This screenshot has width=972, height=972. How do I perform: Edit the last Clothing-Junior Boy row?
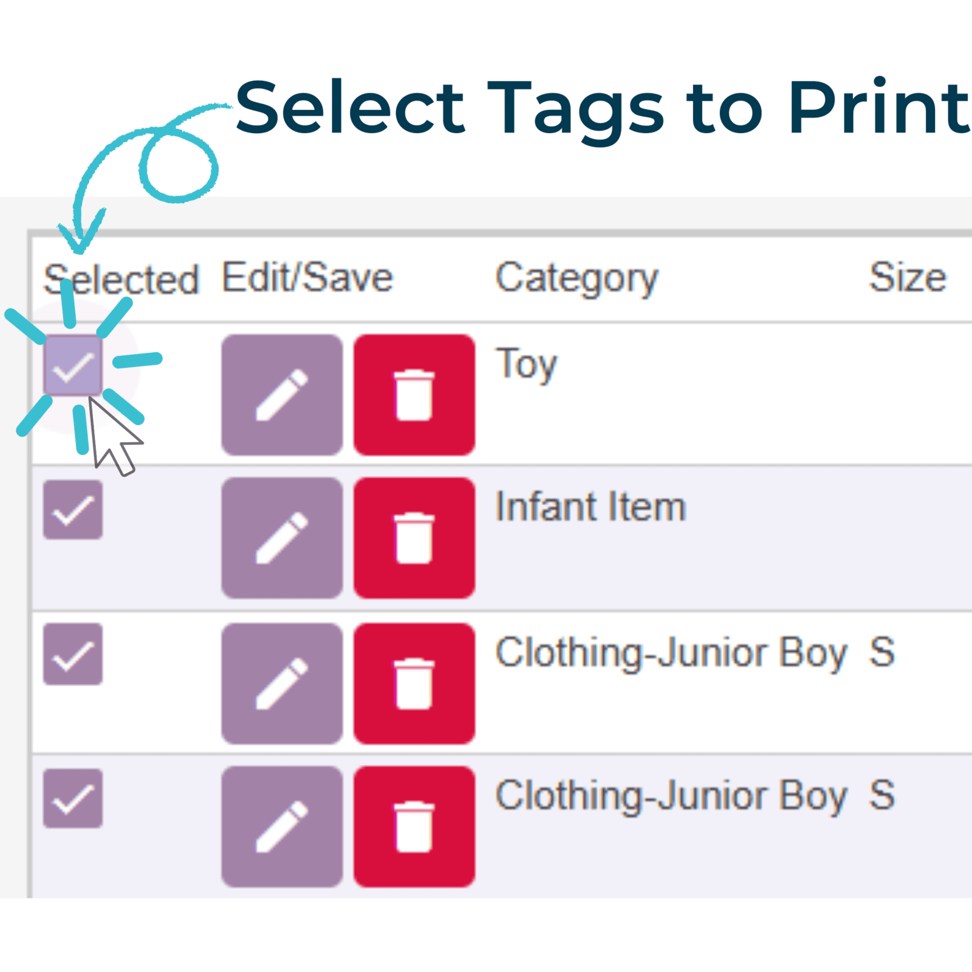tap(282, 826)
